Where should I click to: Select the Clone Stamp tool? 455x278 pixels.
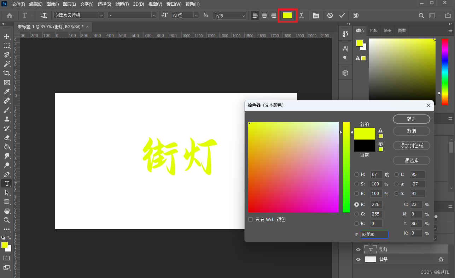pyautogui.click(x=7, y=119)
